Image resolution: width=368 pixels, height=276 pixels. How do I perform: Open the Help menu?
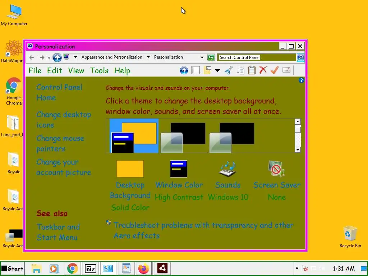tap(122, 70)
